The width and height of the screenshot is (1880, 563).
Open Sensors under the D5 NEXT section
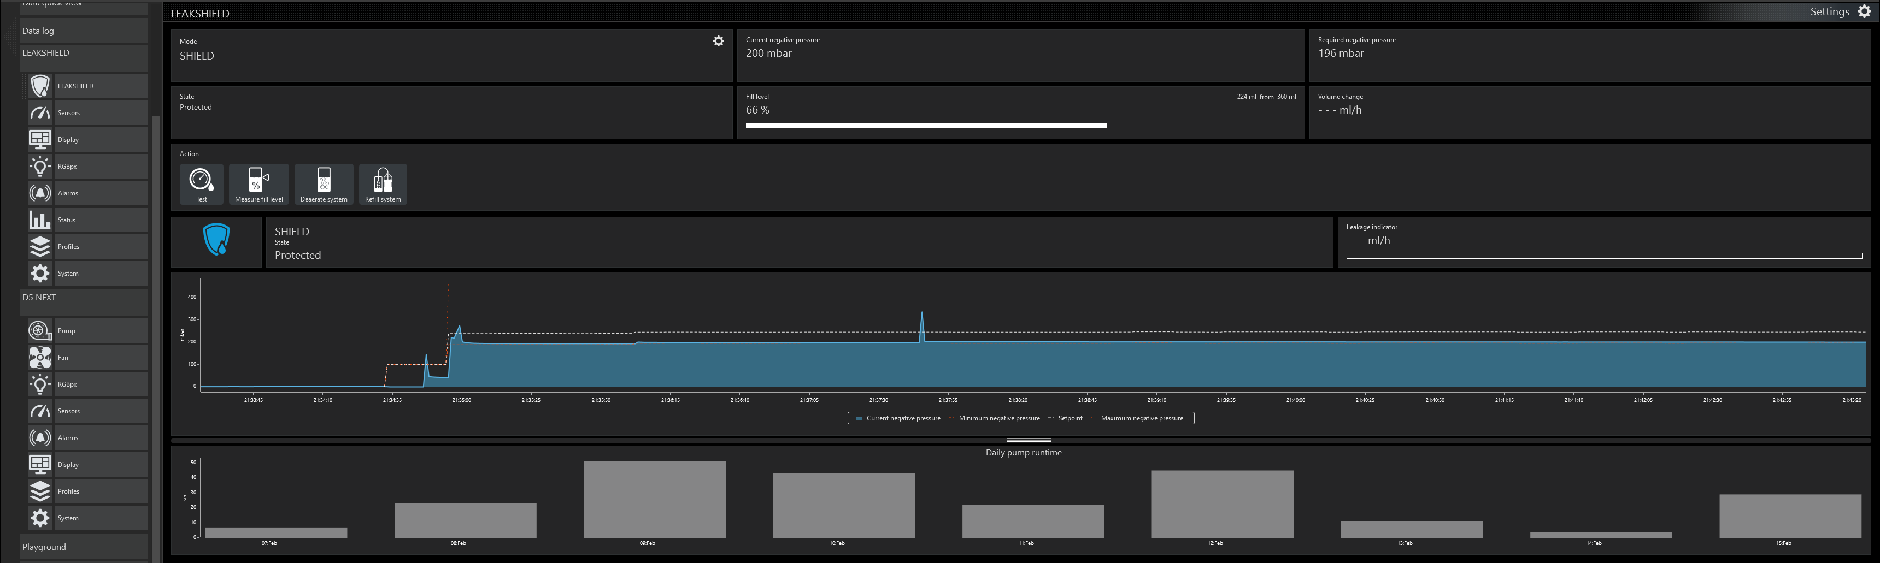[x=87, y=411]
